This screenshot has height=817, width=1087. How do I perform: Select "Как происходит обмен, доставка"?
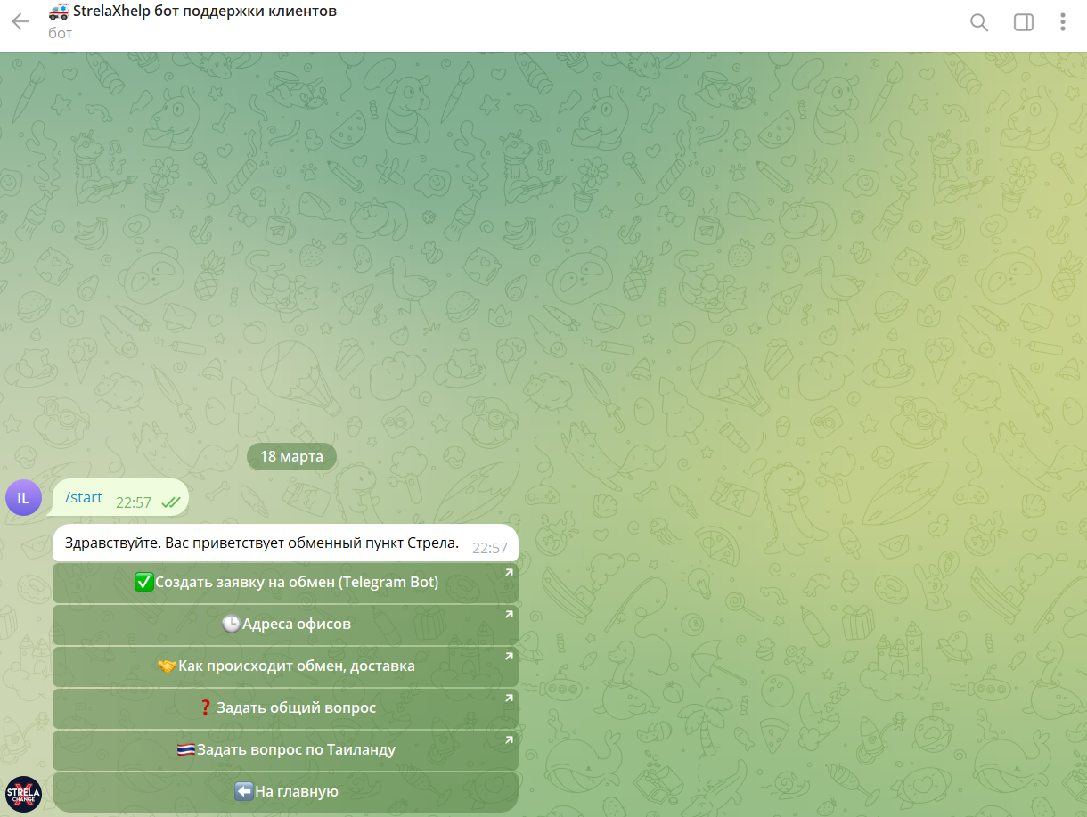click(x=285, y=666)
